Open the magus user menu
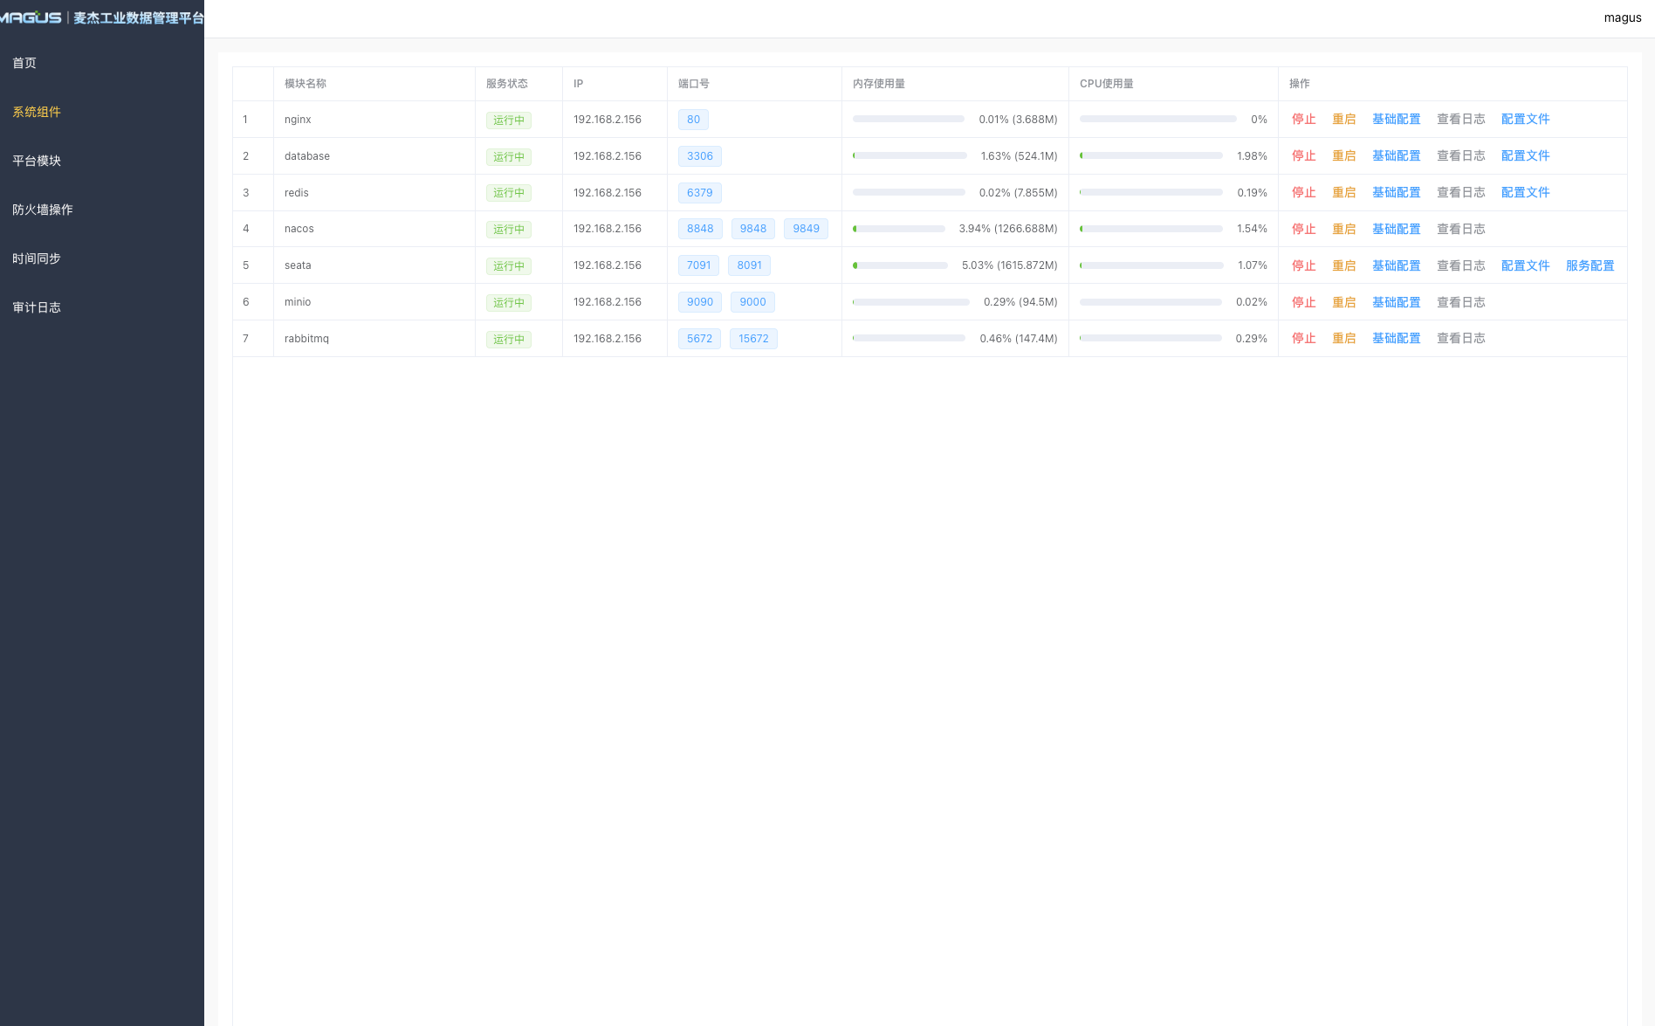The width and height of the screenshot is (1655, 1026). [1622, 18]
